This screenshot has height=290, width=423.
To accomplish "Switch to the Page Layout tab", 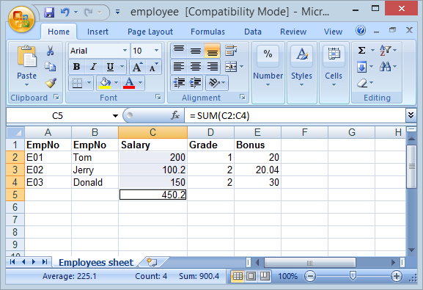I will point(150,32).
